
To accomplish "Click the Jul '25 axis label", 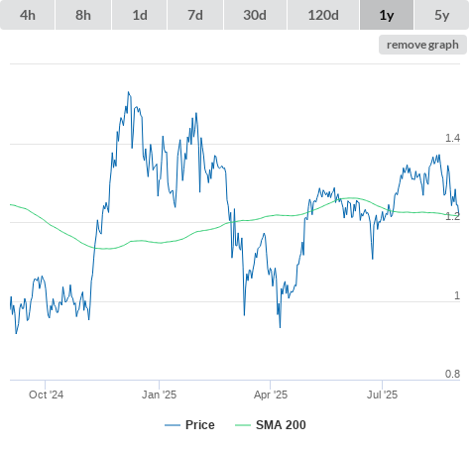I will [x=382, y=395].
